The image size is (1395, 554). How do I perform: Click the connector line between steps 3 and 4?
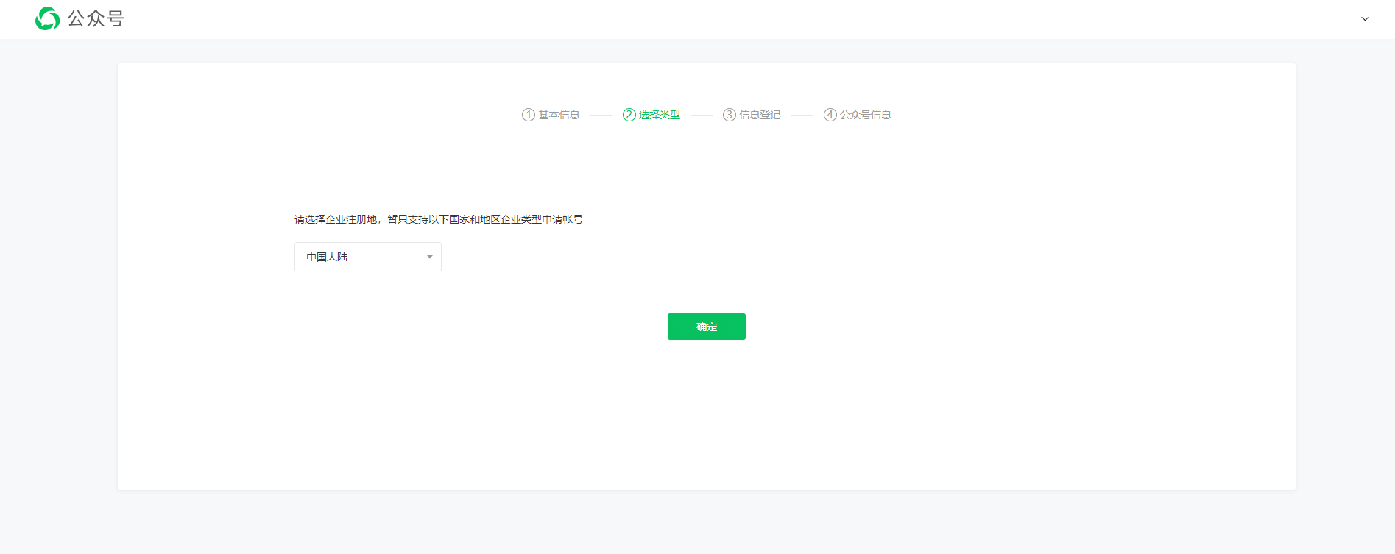[802, 116]
